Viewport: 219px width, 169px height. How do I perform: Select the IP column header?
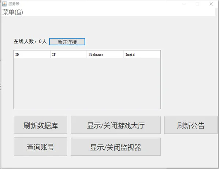click(68, 55)
